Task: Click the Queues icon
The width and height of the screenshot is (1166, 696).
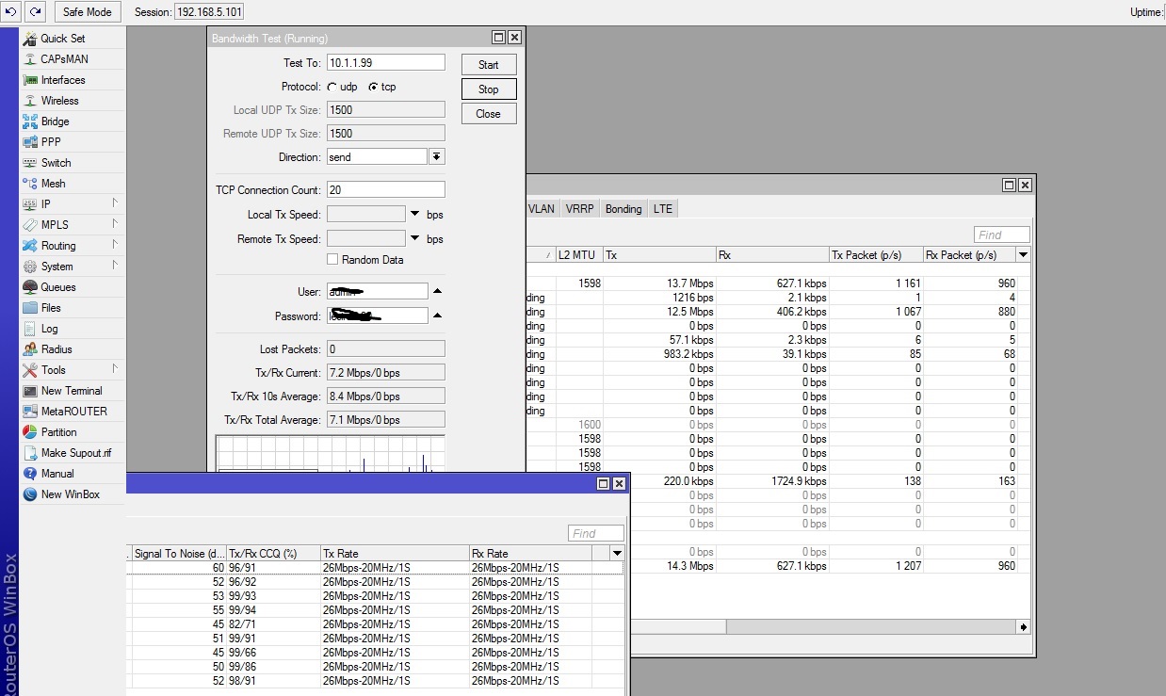Action: (30, 287)
